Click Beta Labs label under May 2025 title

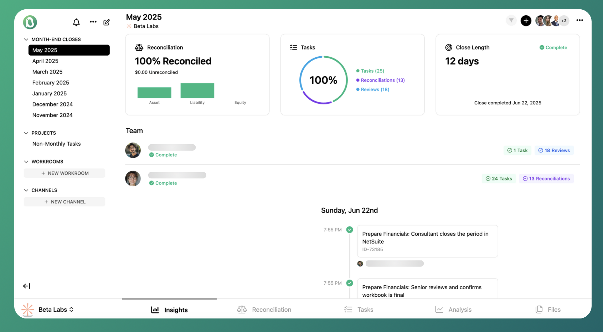[146, 26]
